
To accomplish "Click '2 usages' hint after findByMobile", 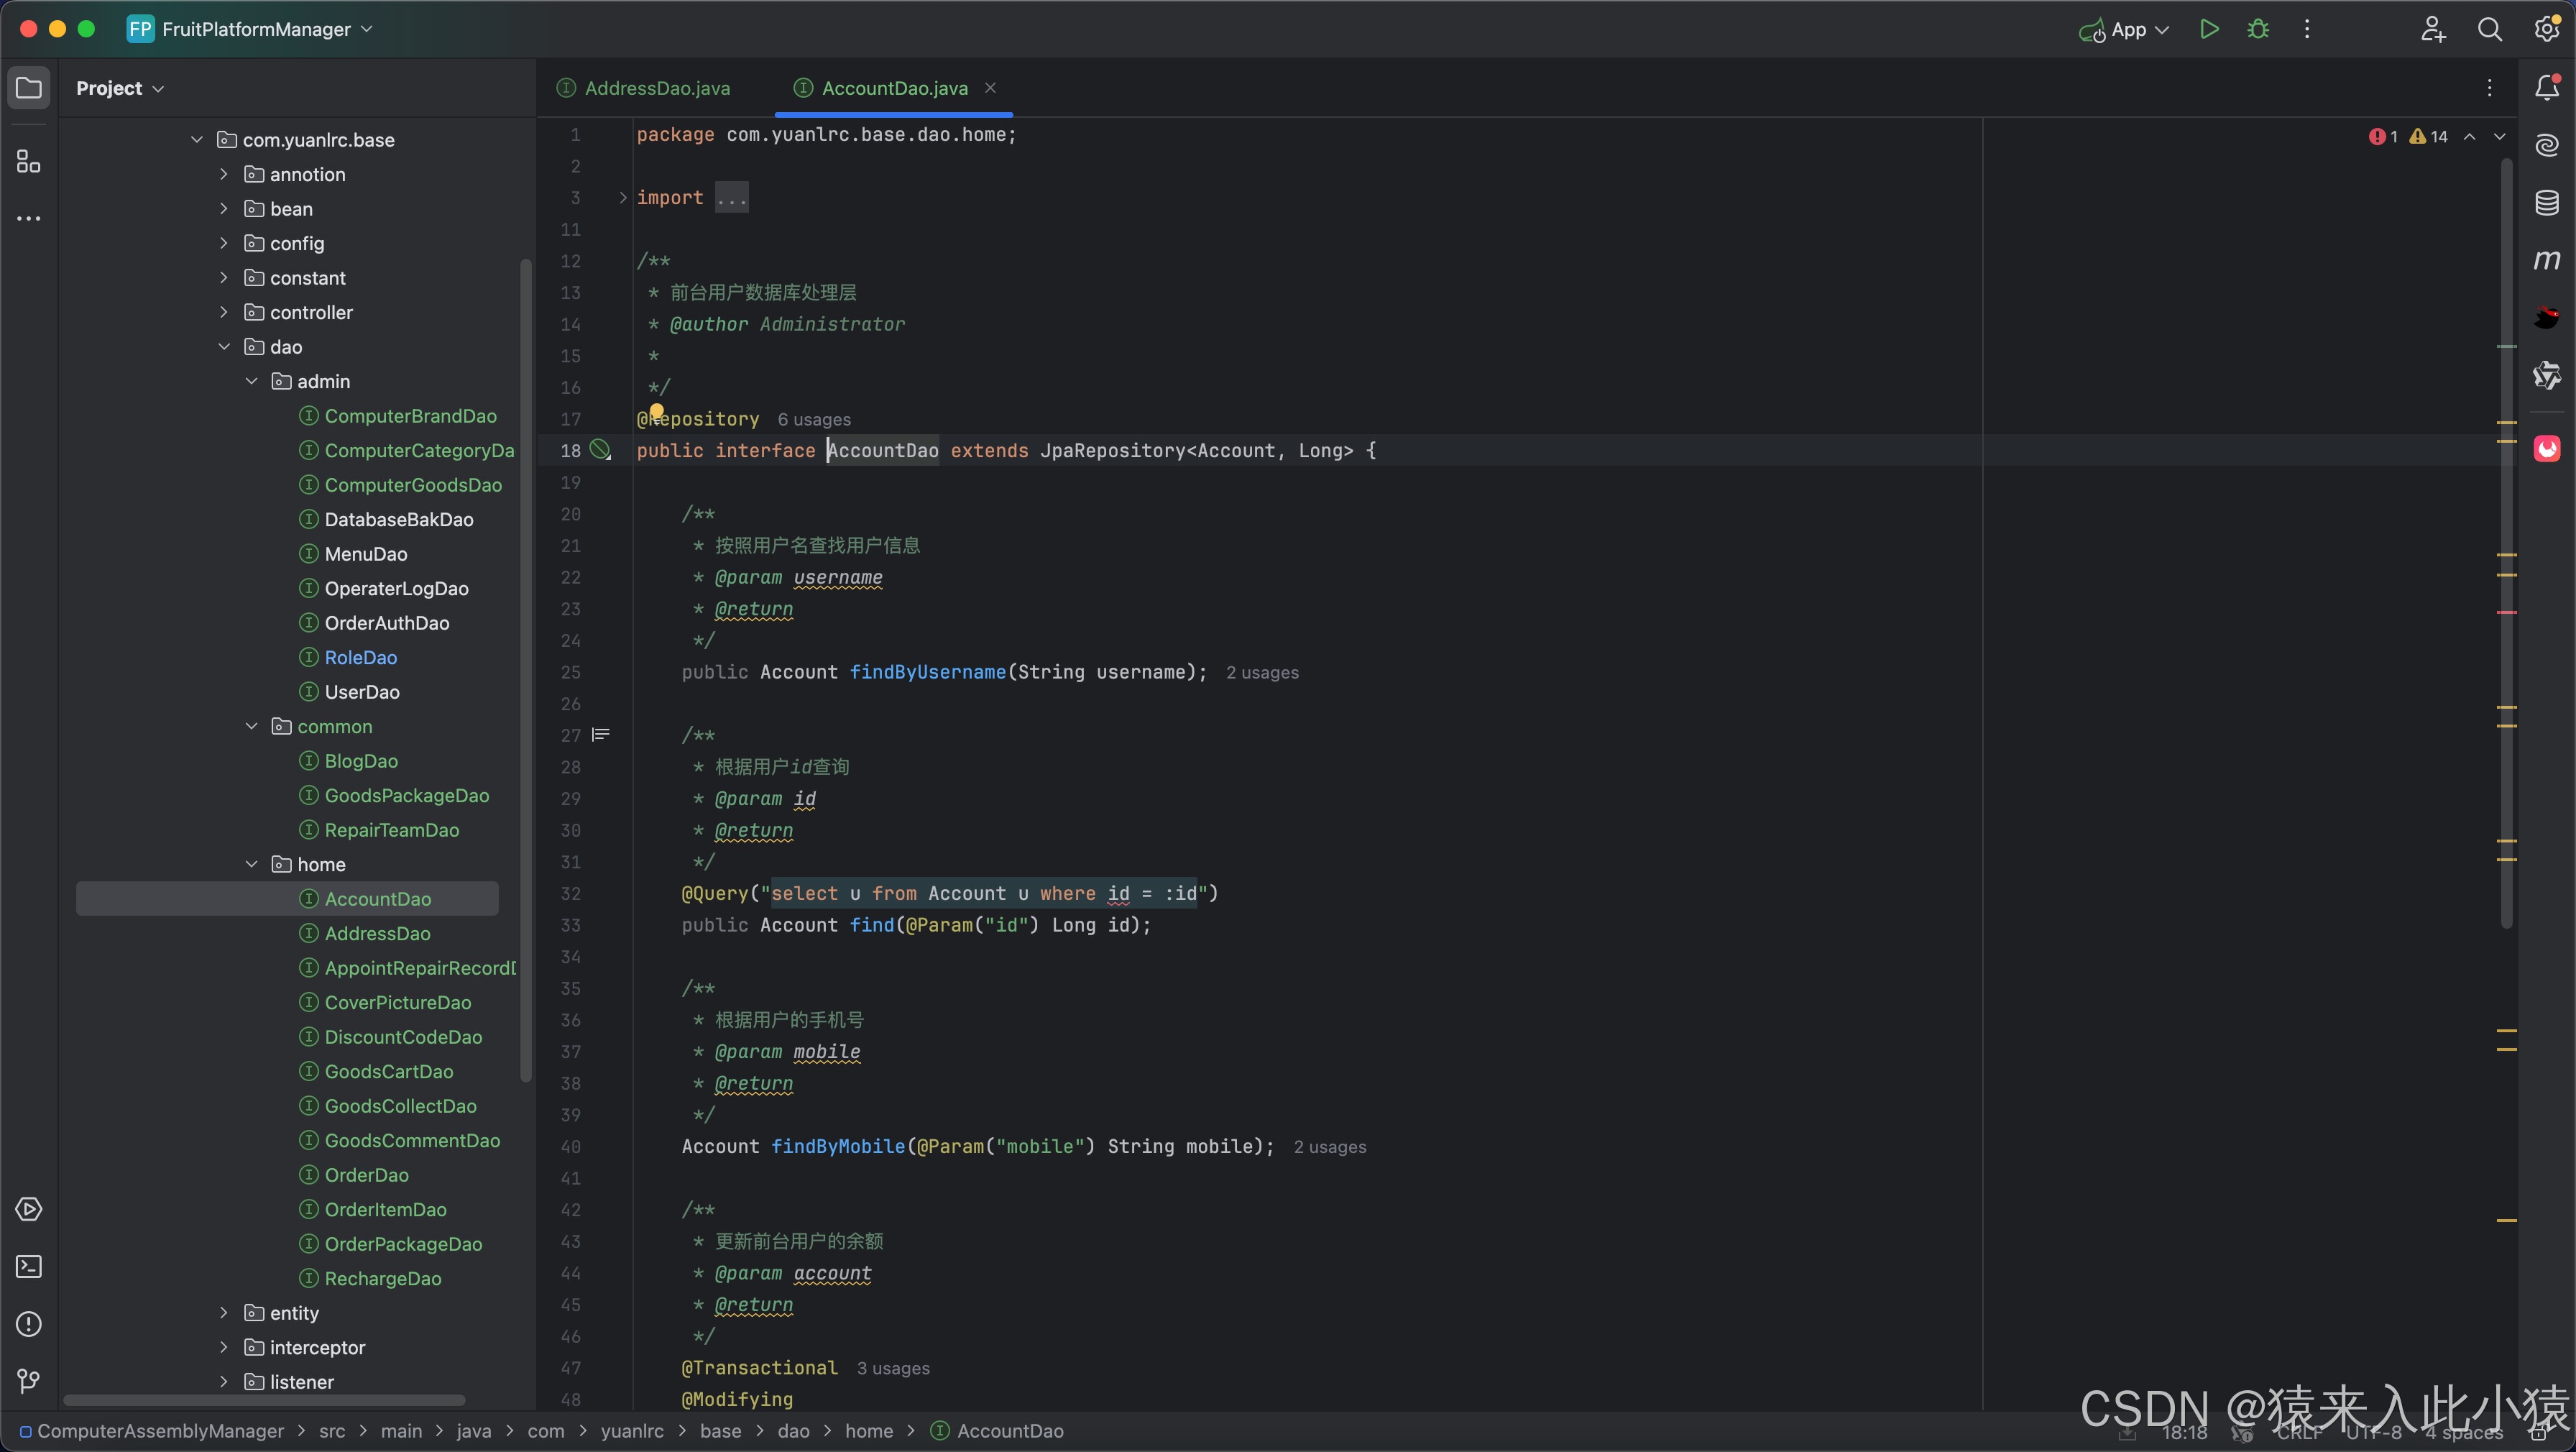I will 1329,1146.
